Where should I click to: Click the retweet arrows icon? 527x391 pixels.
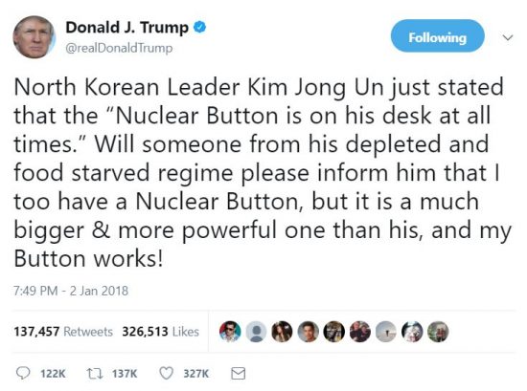pos(95,373)
